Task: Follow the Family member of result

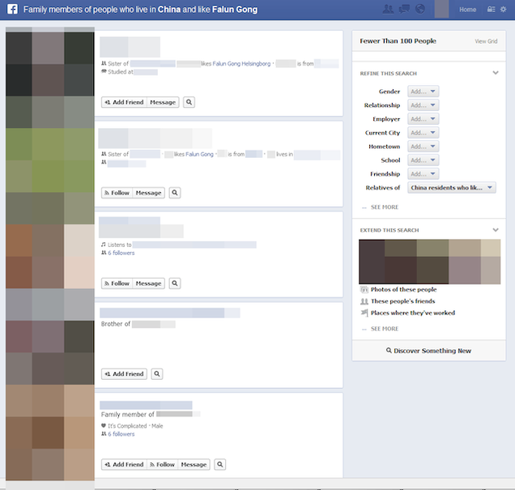Action: 162,464
